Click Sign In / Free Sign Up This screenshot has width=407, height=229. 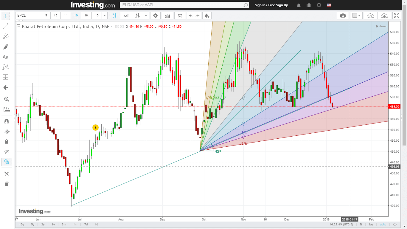[x=271, y=5]
